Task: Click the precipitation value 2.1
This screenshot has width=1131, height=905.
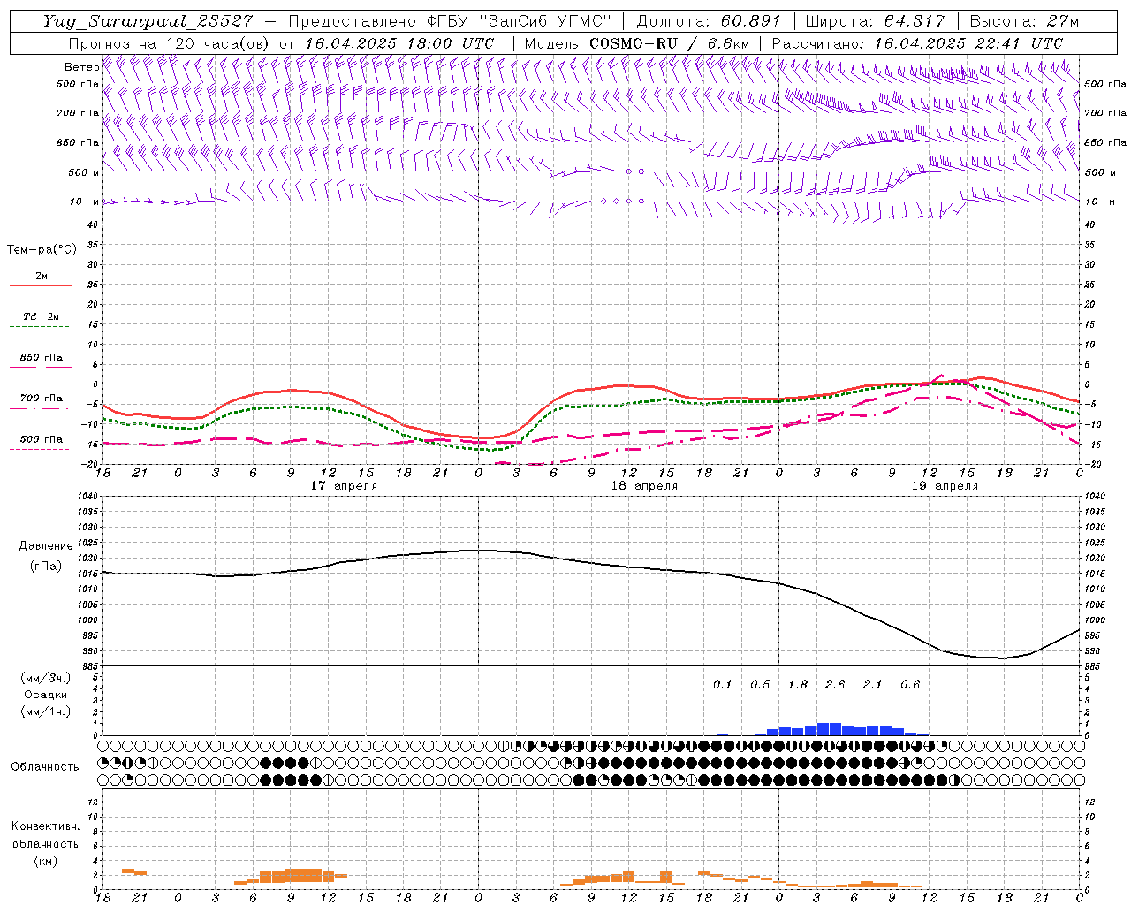Action: pyautogui.click(x=873, y=684)
